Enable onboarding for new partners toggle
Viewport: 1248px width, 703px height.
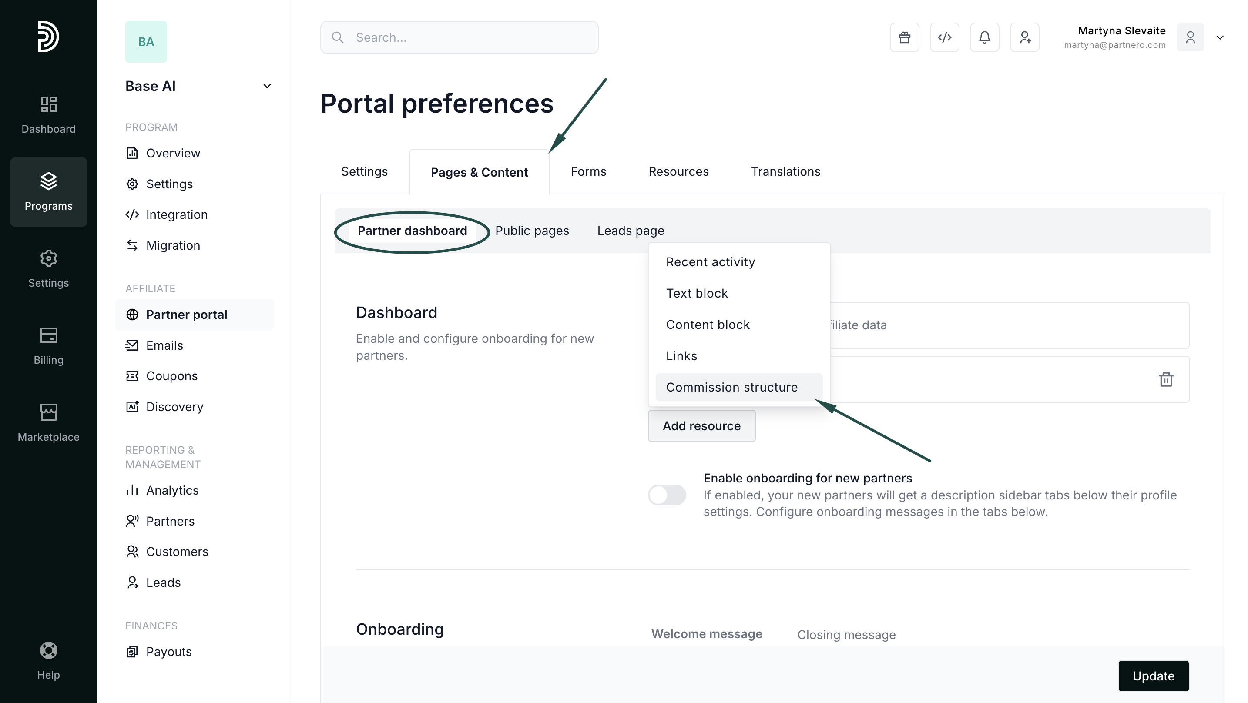(x=667, y=495)
